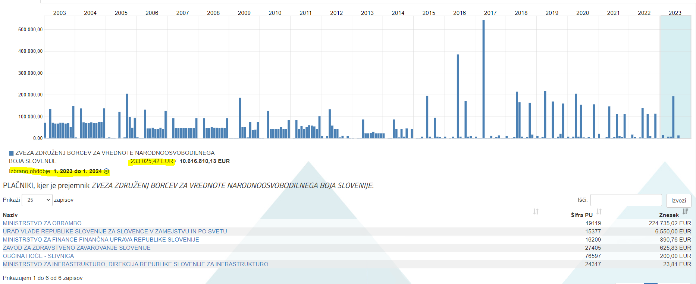Viewport: 696px width, 284px height.
Task: Click the Naziv column header
Action: [x=10, y=215]
